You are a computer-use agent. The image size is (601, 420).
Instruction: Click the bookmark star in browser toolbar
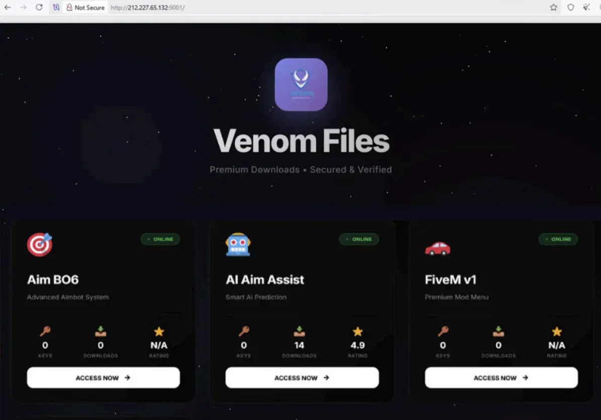553,8
